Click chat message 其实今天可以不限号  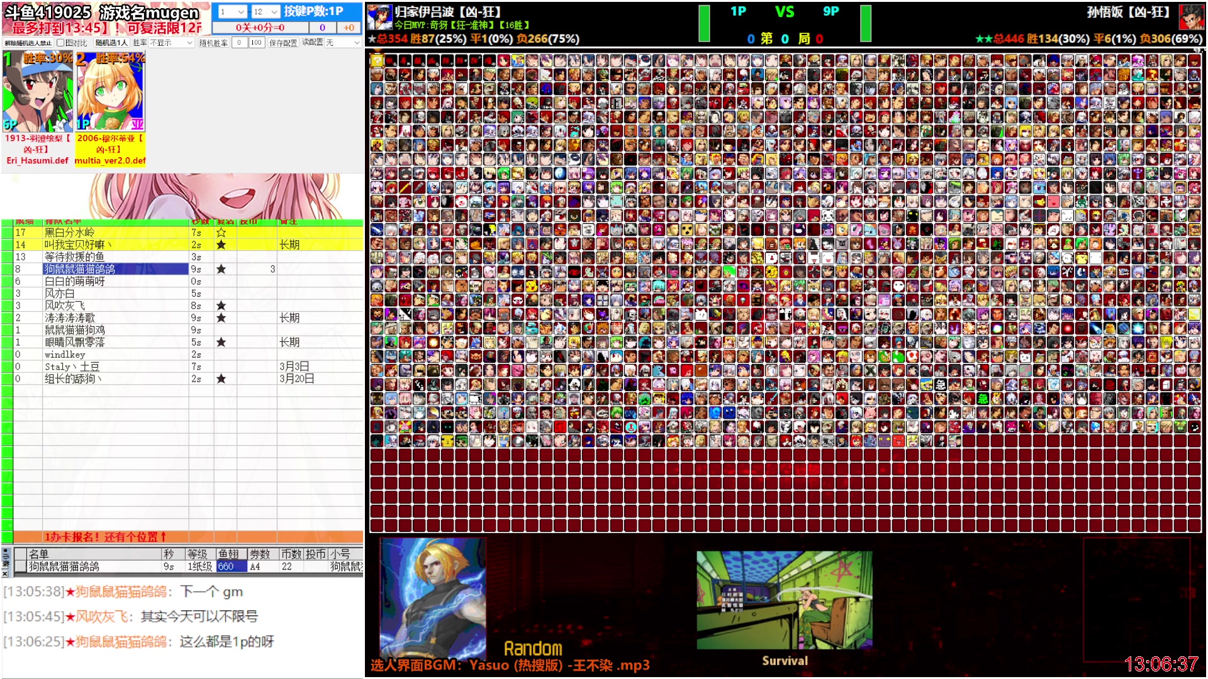tap(199, 617)
